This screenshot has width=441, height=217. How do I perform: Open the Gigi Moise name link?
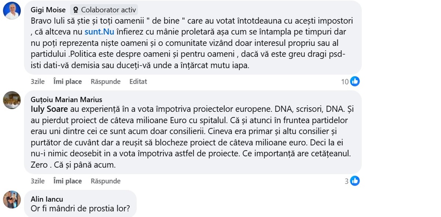pyautogui.click(x=48, y=10)
